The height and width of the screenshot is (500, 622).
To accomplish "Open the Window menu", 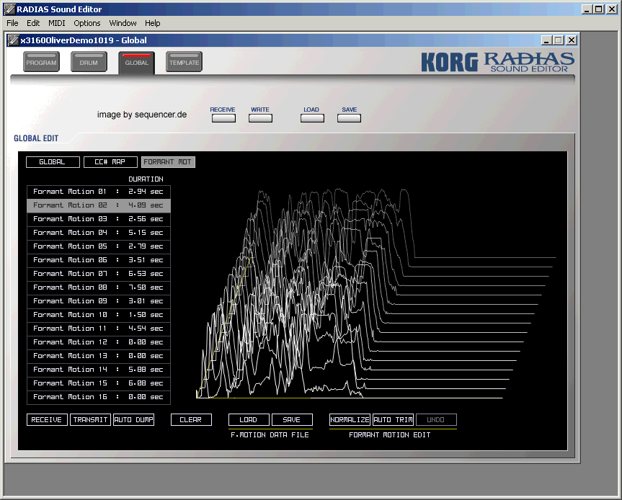I will coord(123,23).
